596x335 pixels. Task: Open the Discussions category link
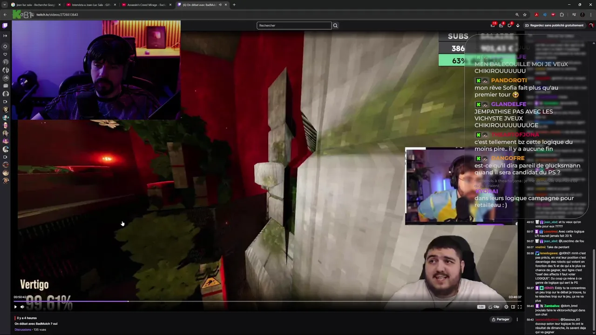(23, 329)
